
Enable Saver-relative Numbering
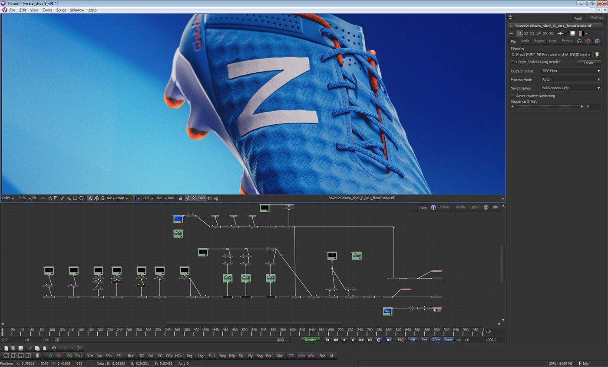(512, 95)
